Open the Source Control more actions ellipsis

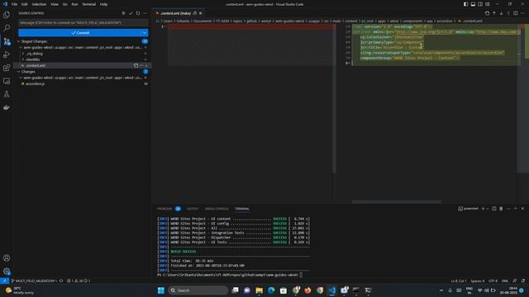point(145,13)
